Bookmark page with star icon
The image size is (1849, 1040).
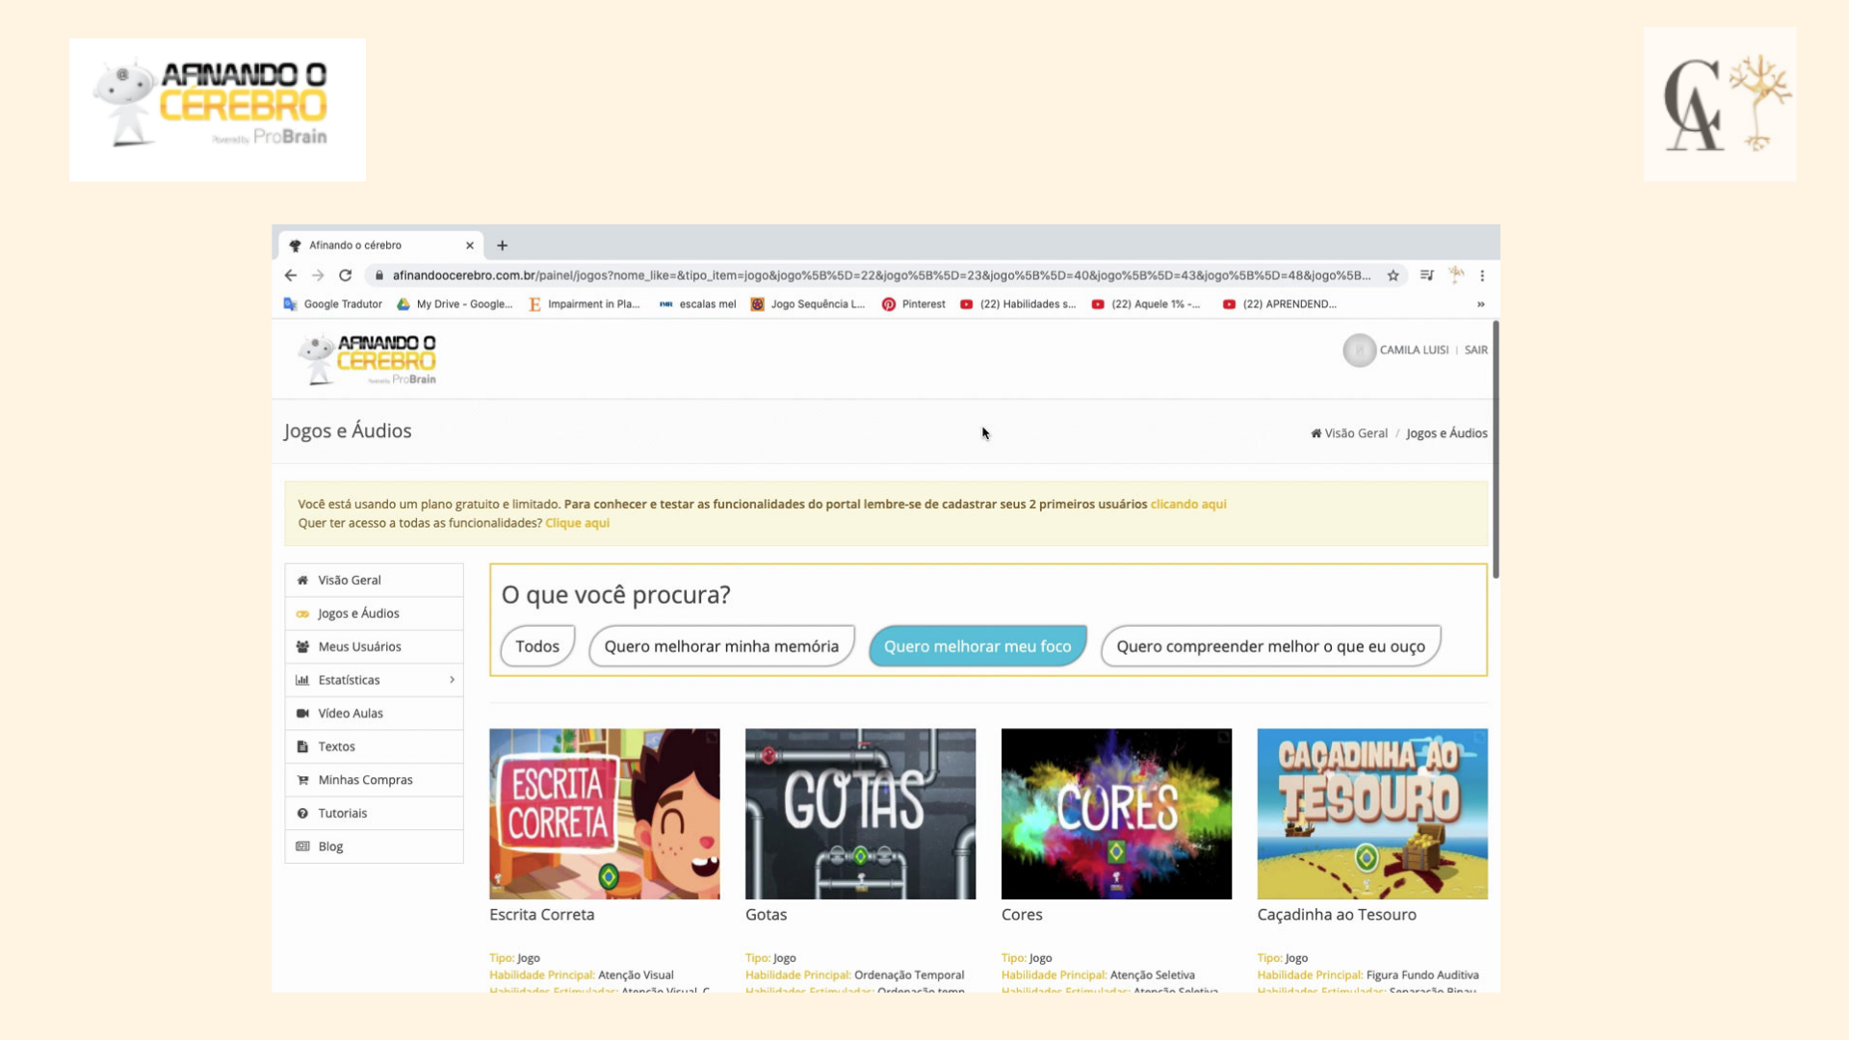point(1393,275)
